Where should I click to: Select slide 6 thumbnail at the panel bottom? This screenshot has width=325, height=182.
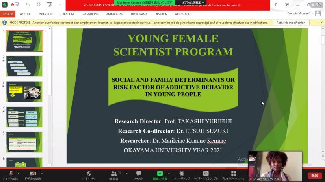(x=24, y=163)
